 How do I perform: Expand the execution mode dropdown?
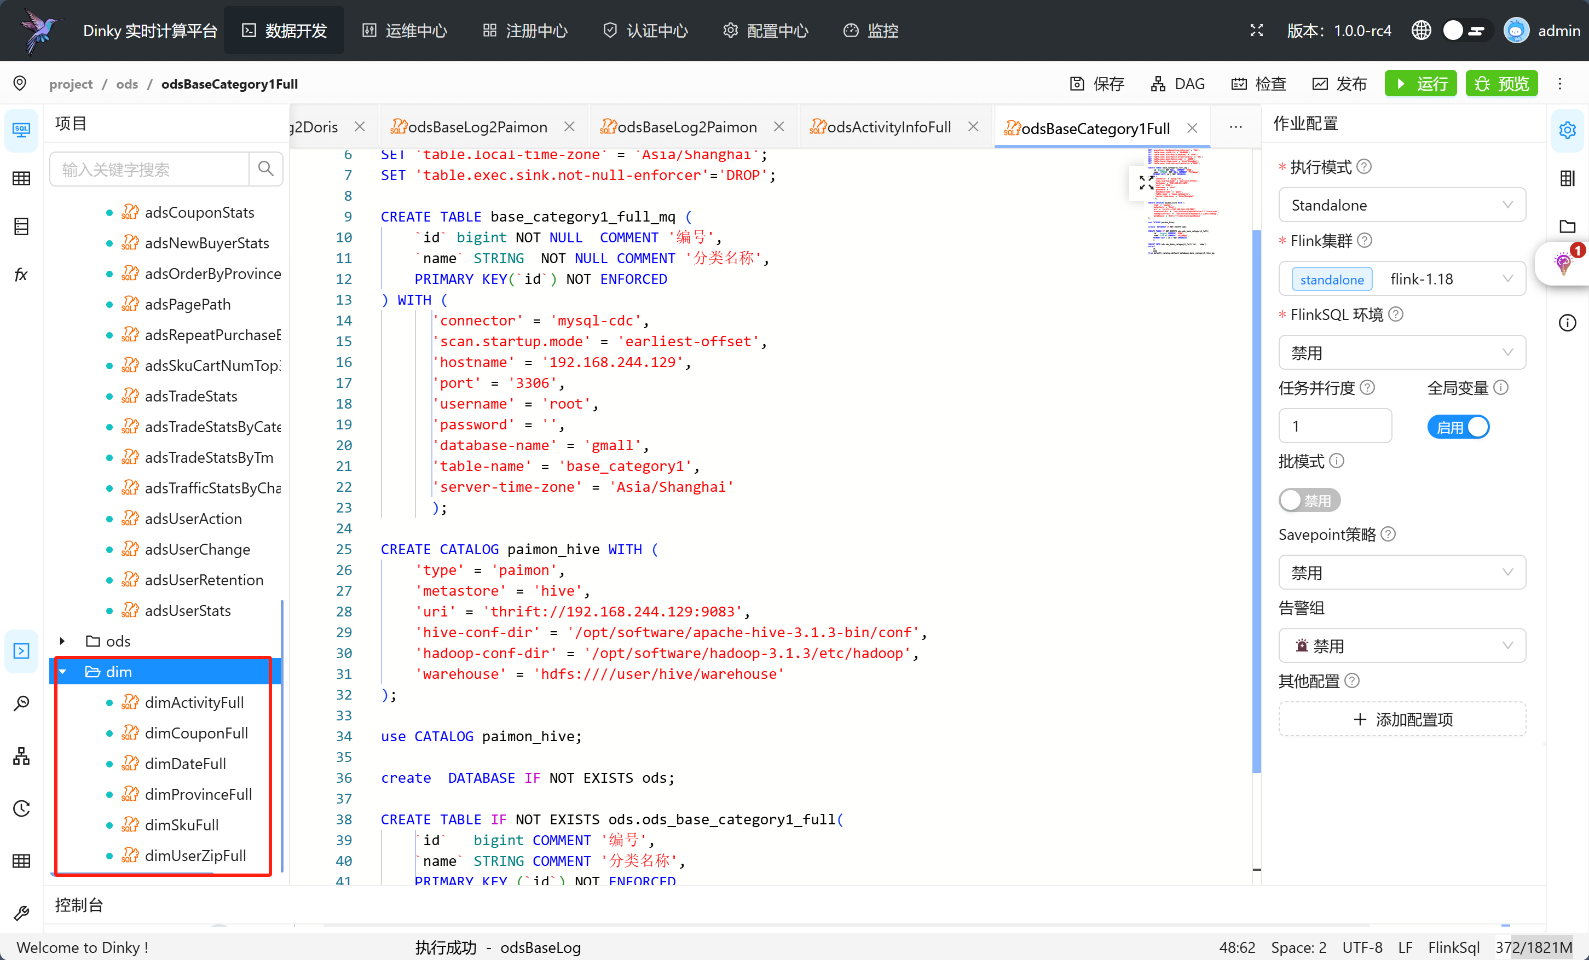coord(1401,205)
